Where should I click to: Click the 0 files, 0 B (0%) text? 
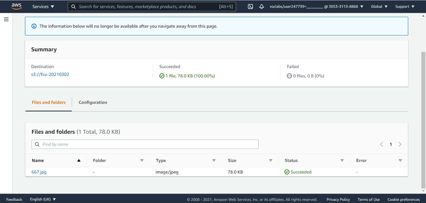(309, 76)
